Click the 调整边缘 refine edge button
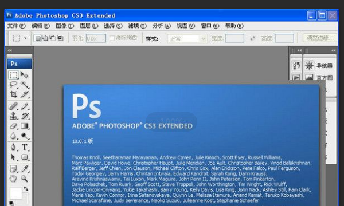This screenshot has width=344, height=206. 320,38
